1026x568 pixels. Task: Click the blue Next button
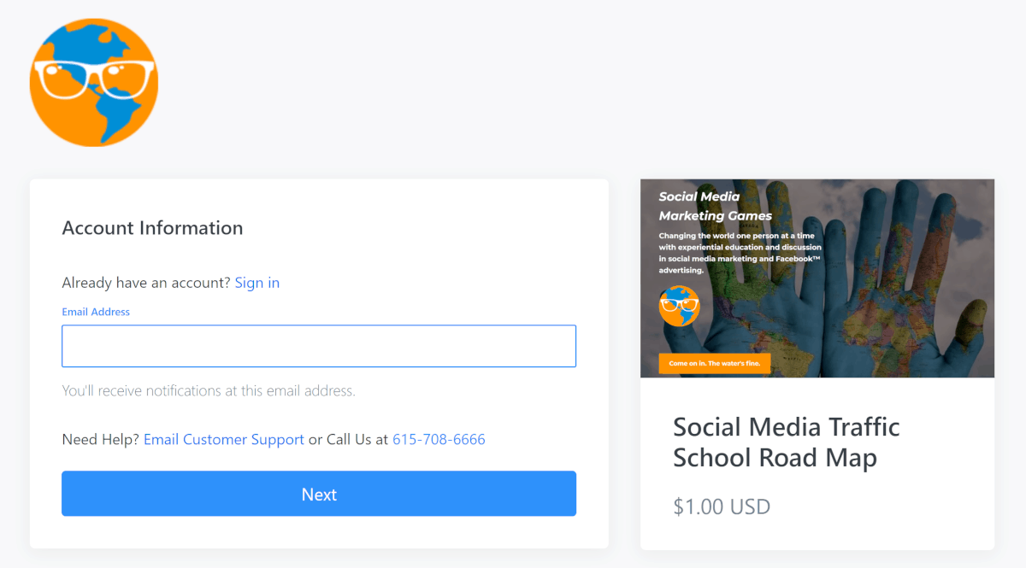point(319,494)
